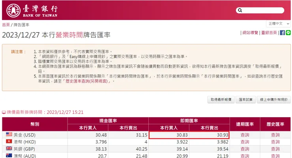Click the UK flag icon

(x=9, y=148)
